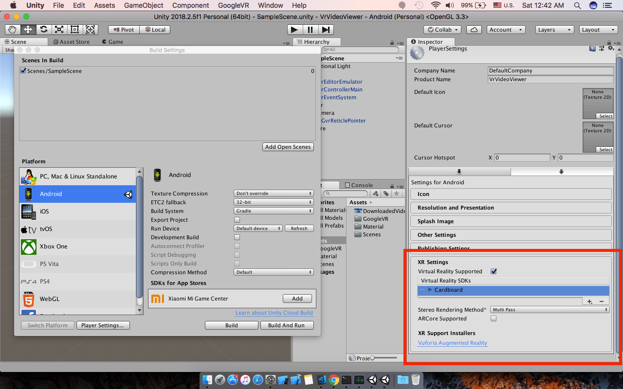Select the combined Transform tool
Viewport: 623px width, 389px height.
coord(90,30)
